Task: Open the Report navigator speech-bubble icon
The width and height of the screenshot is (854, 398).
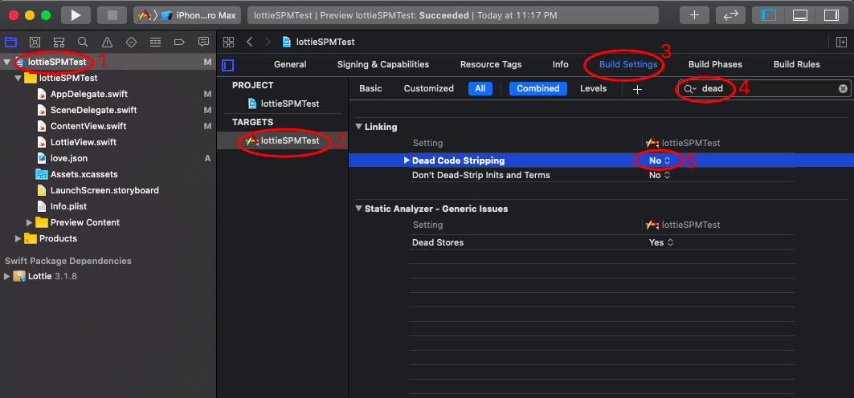Action: tap(204, 42)
